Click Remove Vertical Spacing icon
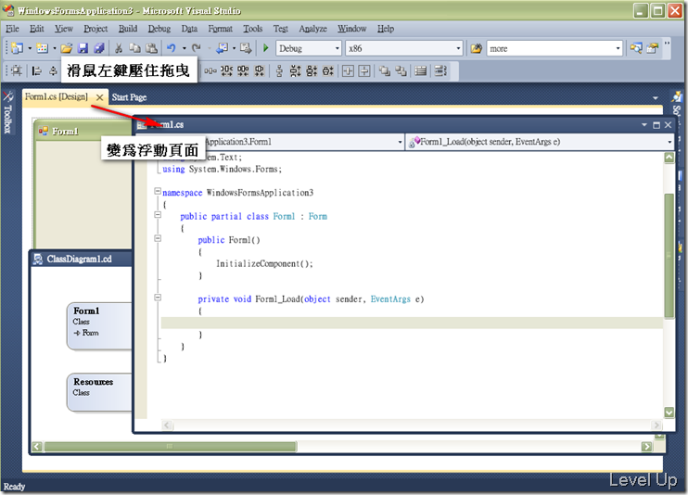The height and width of the screenshot is (495, 688). coord(327,70)
